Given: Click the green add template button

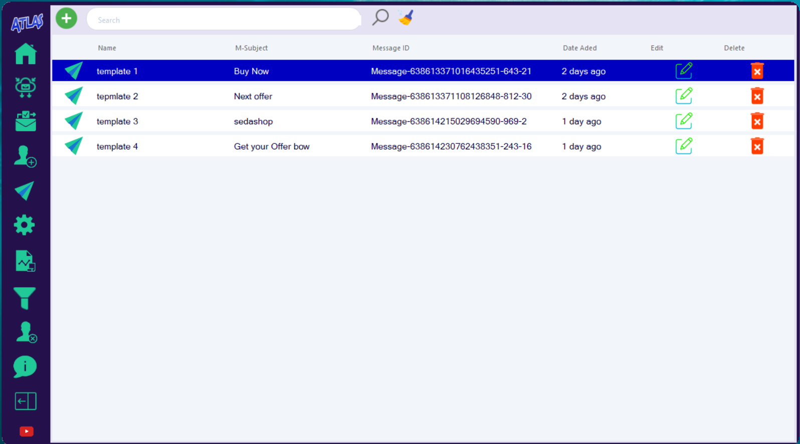Looking at the screenshot, I should pyautogui.click(x=66, y=19).
